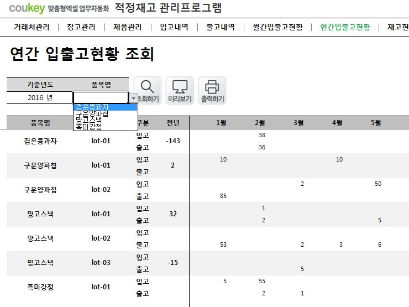Select the 연간입출고현황 menu item

coord(345,27)
